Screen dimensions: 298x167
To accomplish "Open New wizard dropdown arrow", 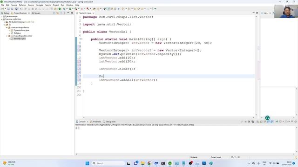I will [x=5, y=9].
